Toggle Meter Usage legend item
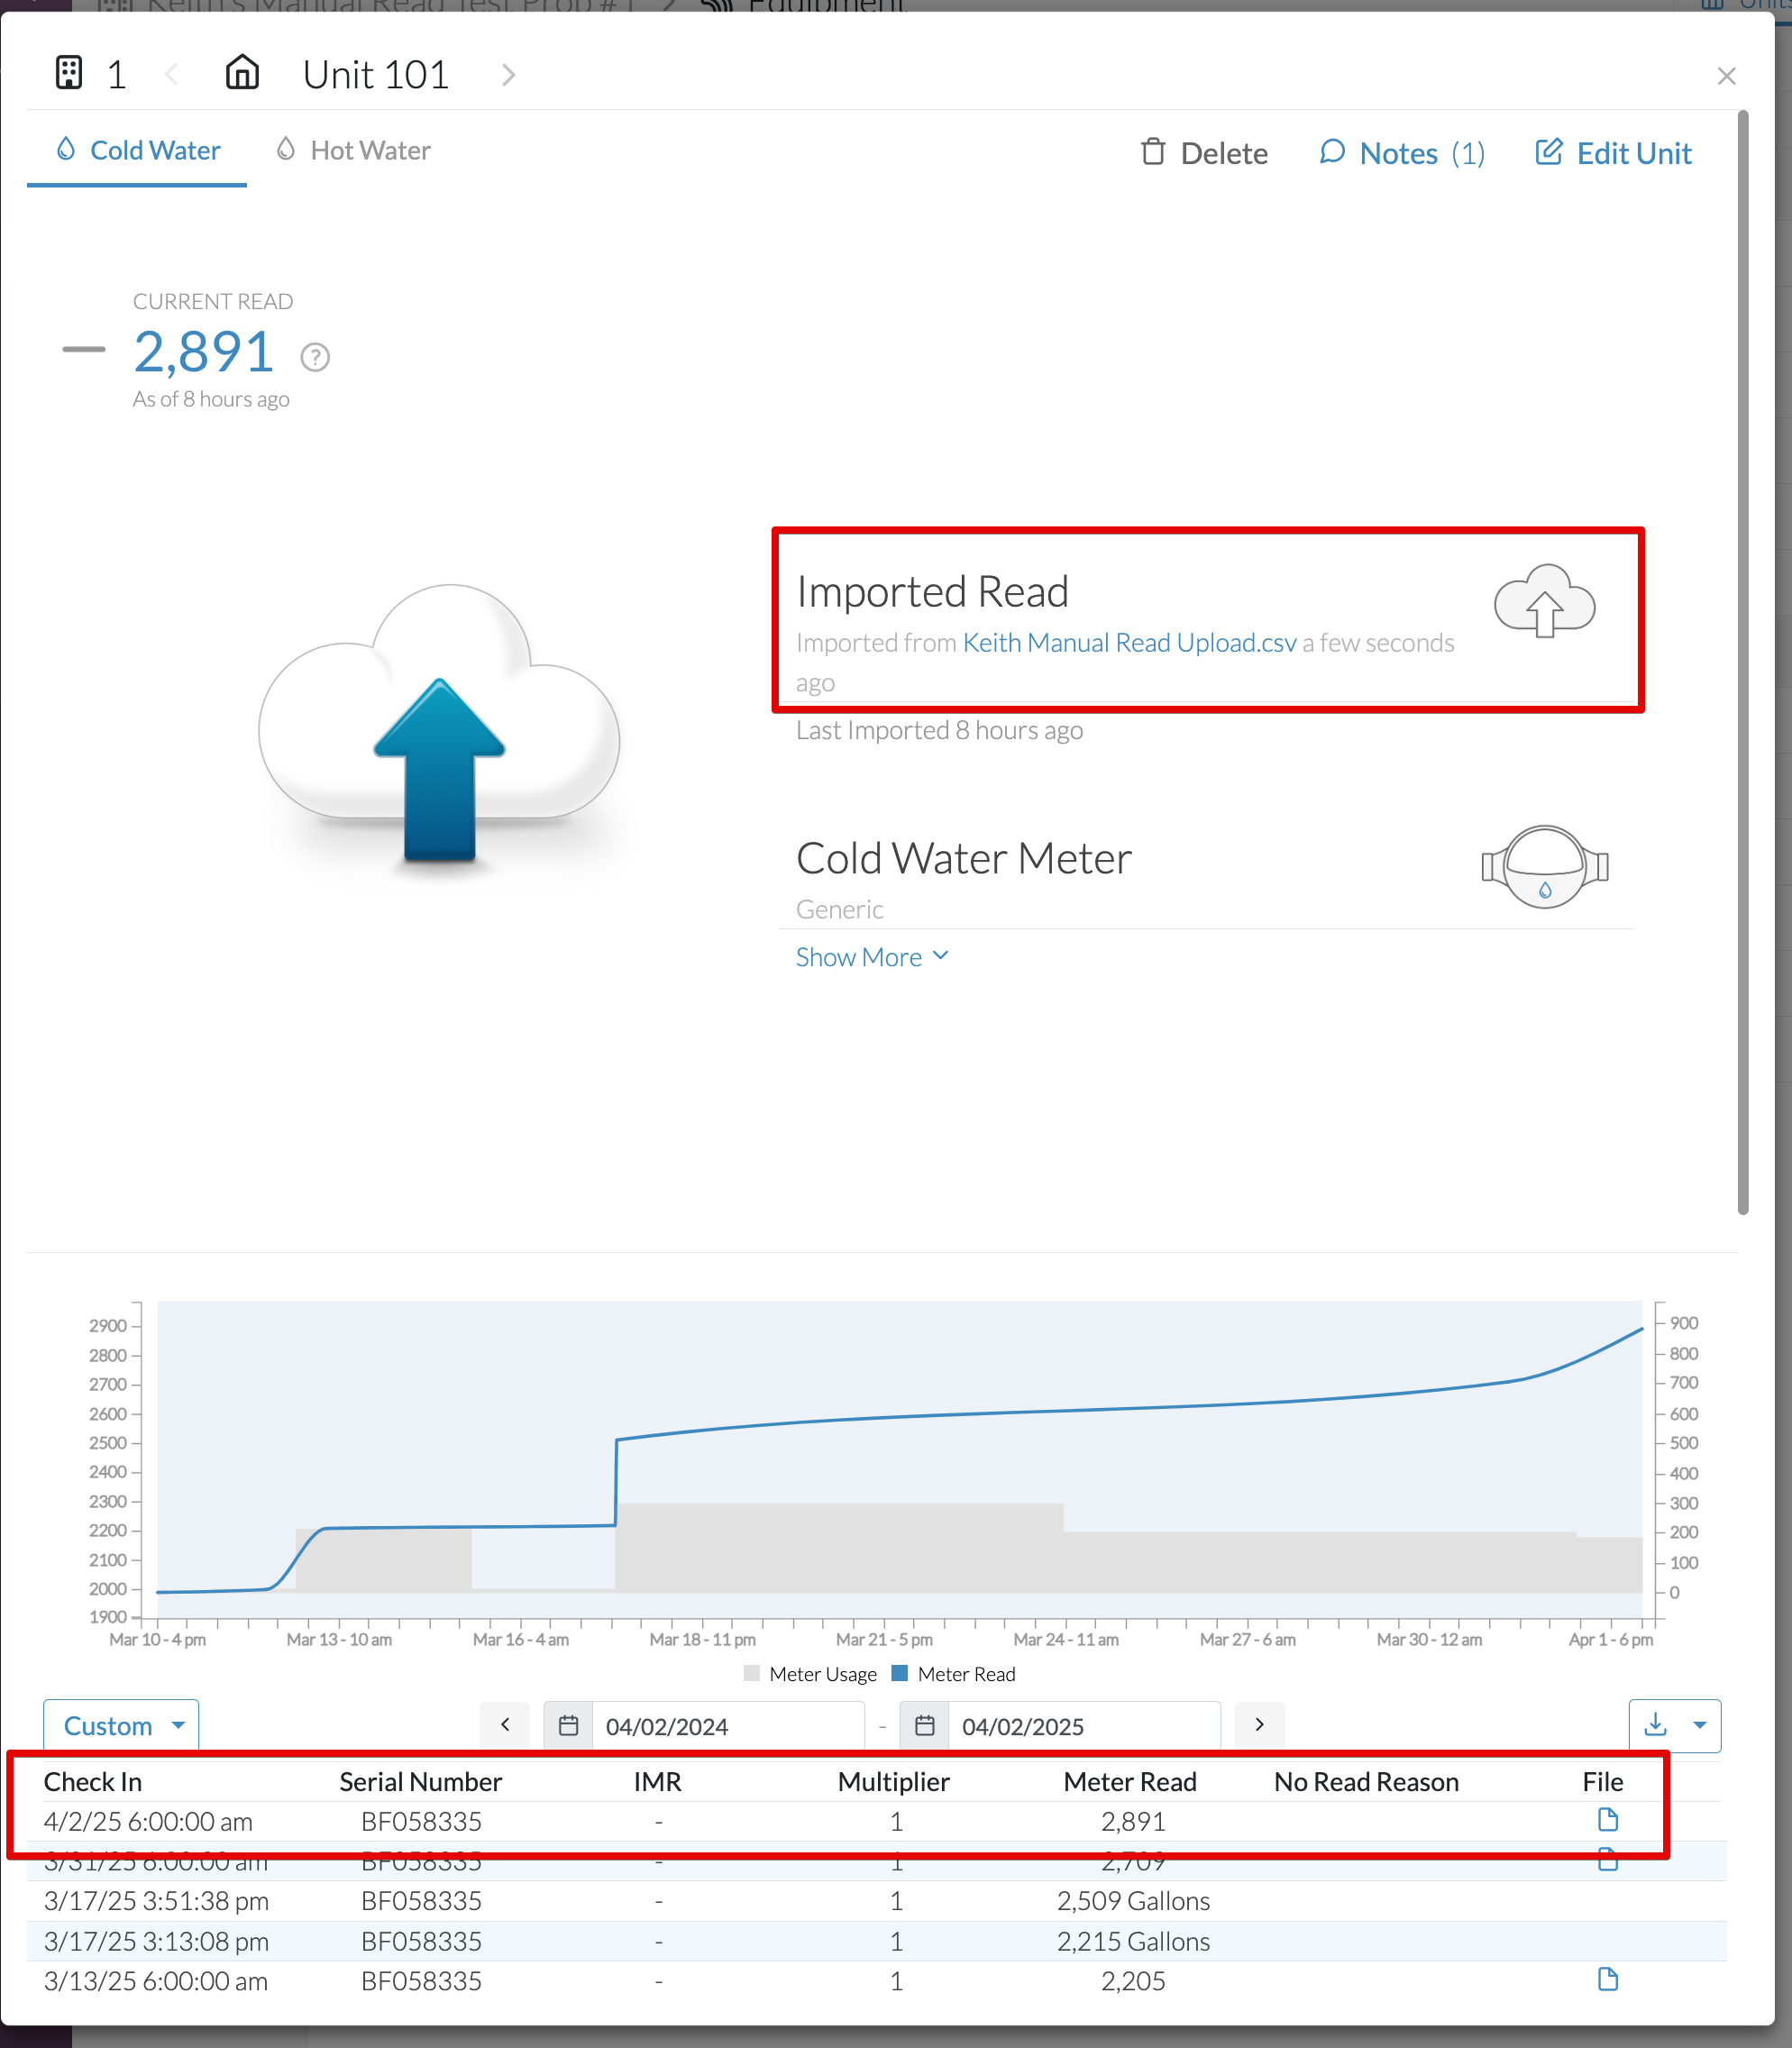1792x2048 pixels. pos(811,1674)
